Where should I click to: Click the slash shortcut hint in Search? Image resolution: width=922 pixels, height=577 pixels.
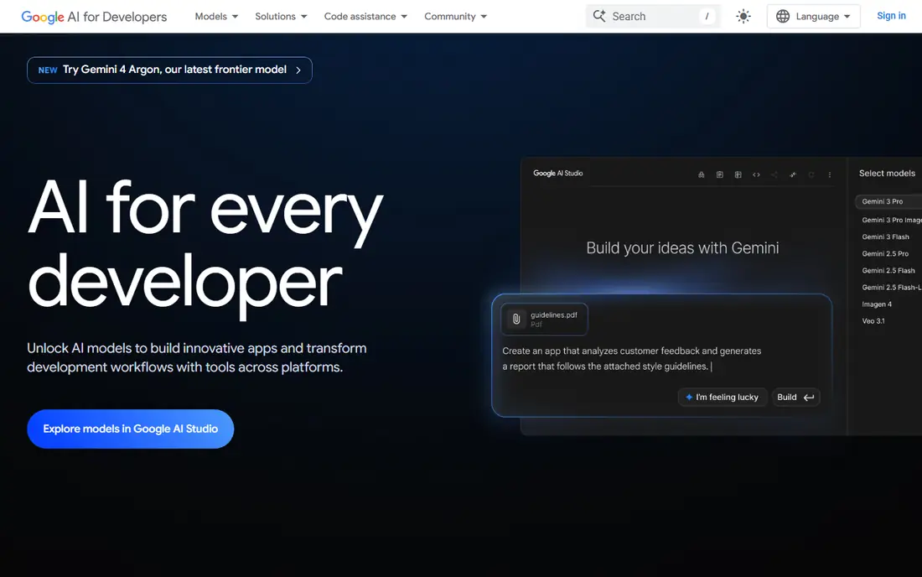[x=707, y=17]
